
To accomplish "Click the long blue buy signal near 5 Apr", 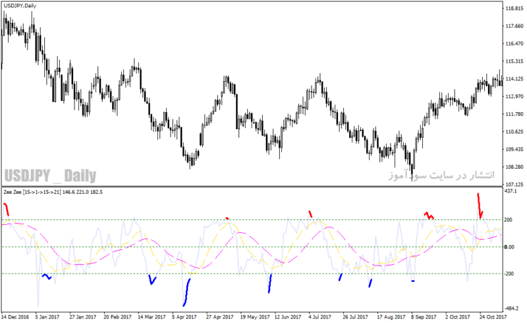I will click(186, 293).
